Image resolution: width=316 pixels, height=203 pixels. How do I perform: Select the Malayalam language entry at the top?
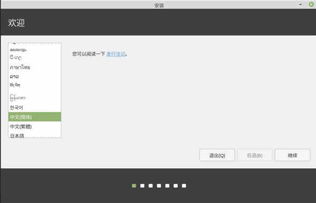(34, 49)
